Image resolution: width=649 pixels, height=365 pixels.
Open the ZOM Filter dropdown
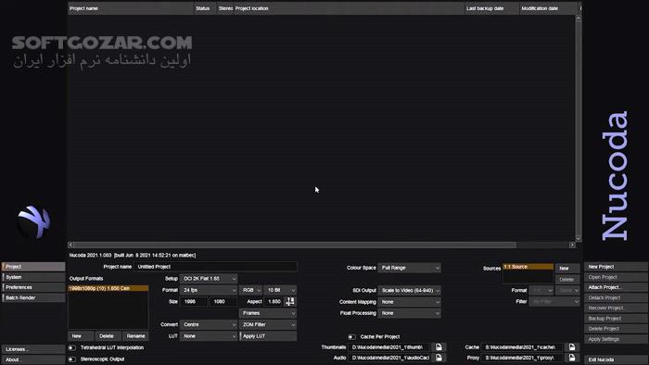[x=268, y=325]
